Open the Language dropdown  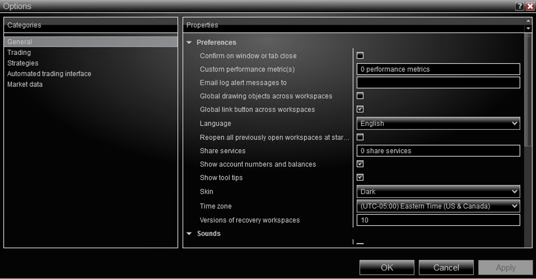(438, 123)
